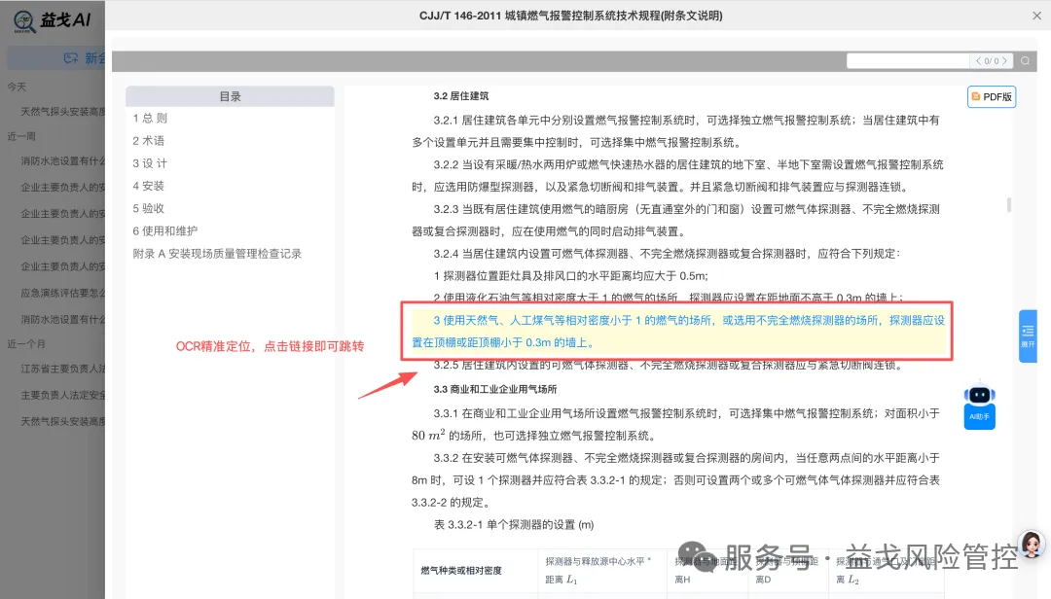Open the customer service avatar
The image size is (1051, 599).
click(x=1032, y=545)
